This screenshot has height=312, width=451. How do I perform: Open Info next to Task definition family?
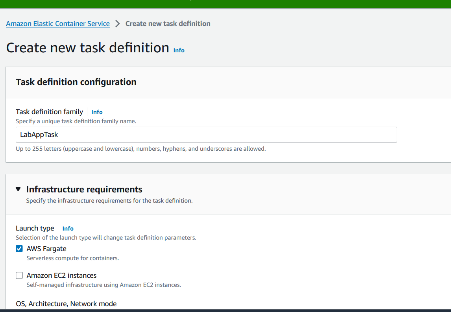[97, 112]
